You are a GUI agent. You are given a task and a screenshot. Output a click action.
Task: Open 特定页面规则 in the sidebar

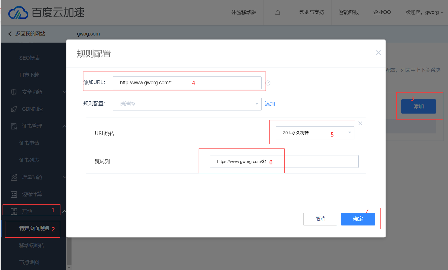click(x=34, y=228)
